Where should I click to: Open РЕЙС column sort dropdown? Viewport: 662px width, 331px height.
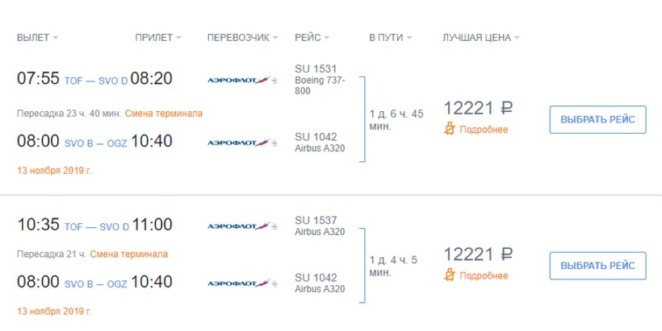(x=312, y=38)
